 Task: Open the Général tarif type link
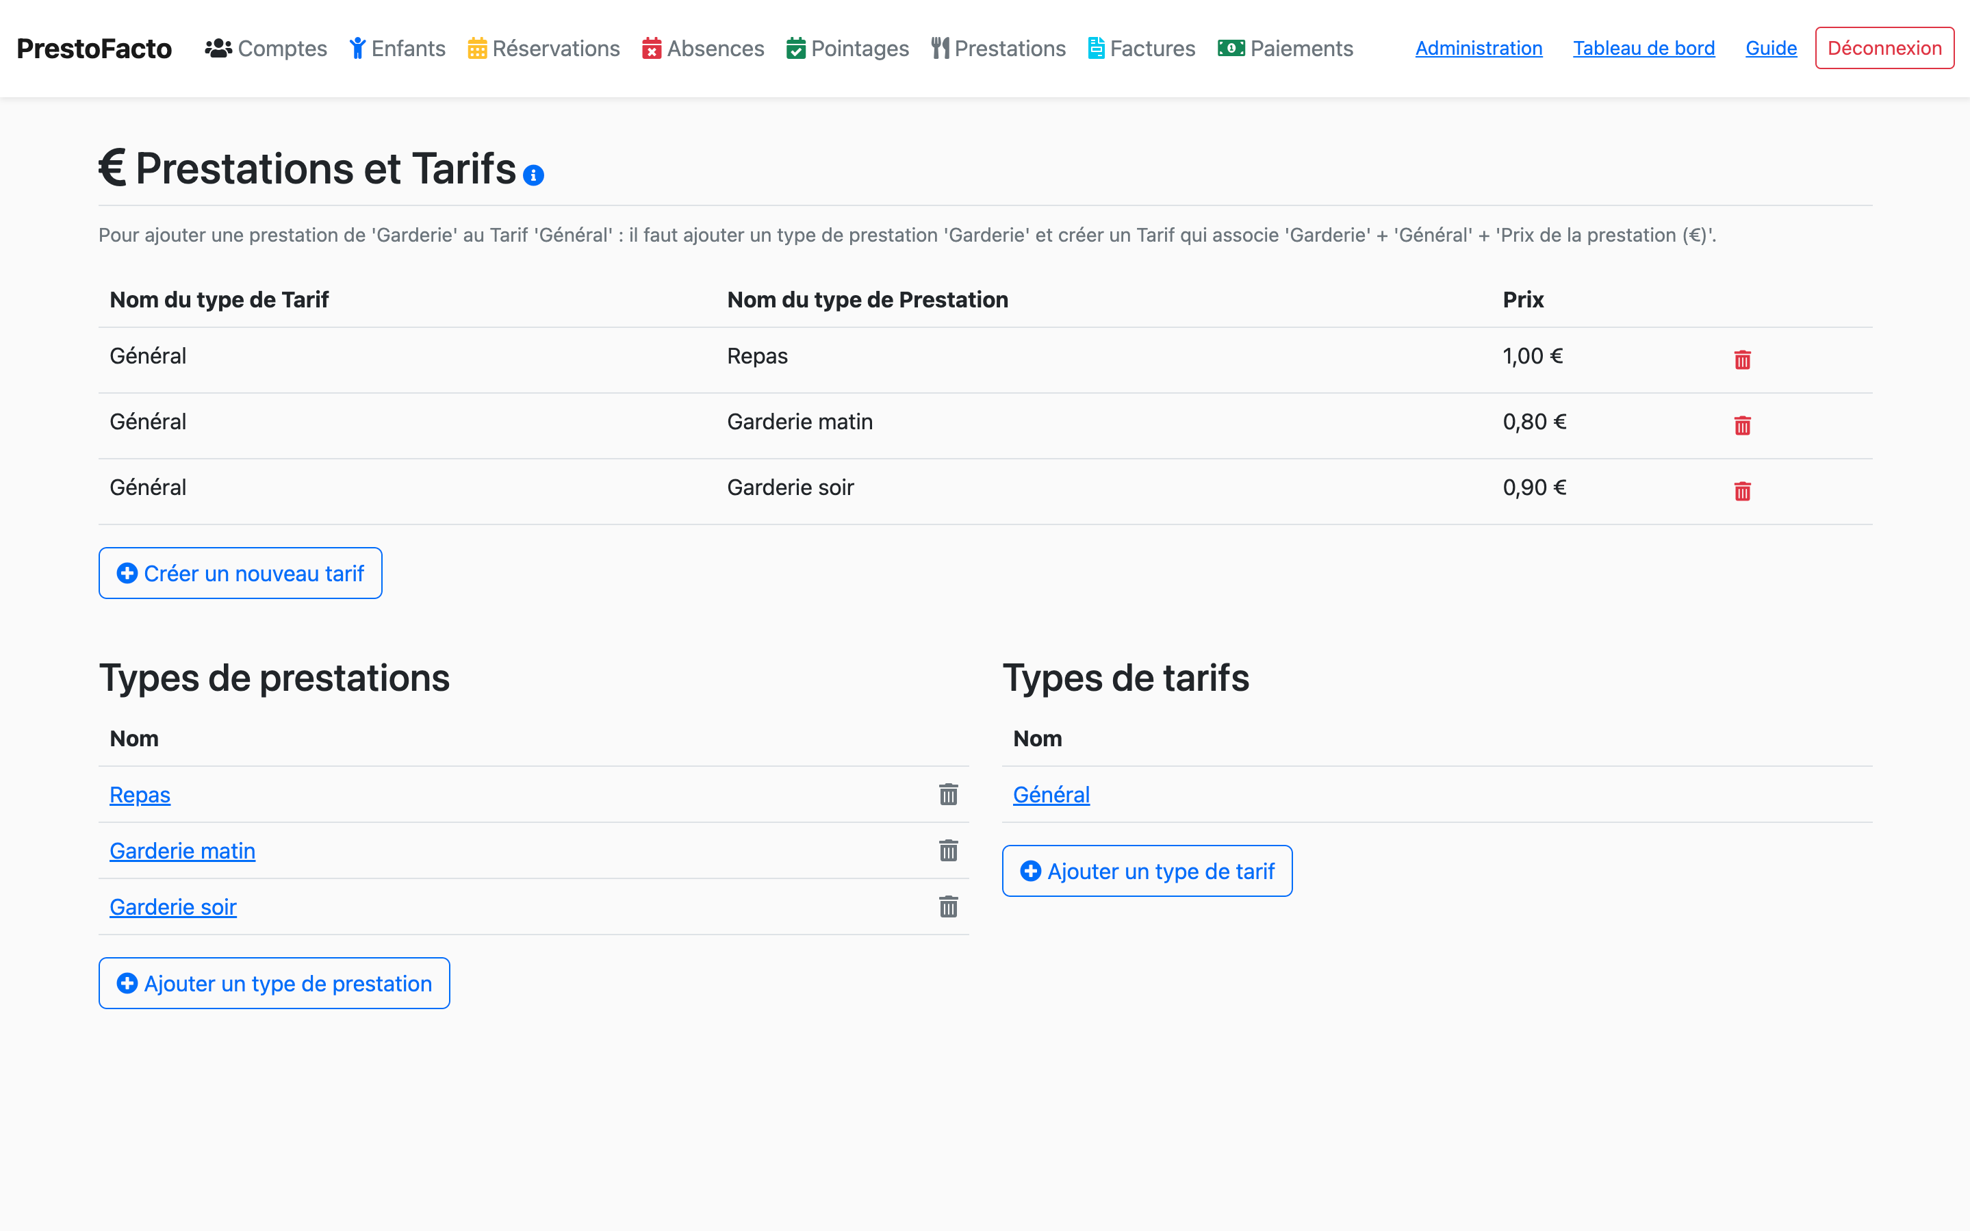(1051, 795)
